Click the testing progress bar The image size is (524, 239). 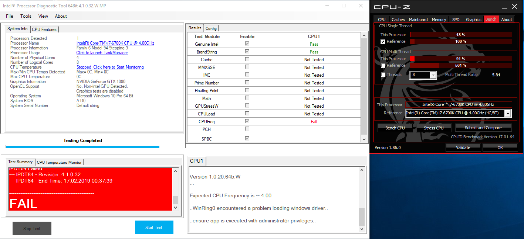[82, 146]
